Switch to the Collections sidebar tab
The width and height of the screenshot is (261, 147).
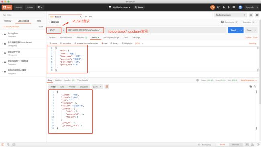click(x=23, y=21)
